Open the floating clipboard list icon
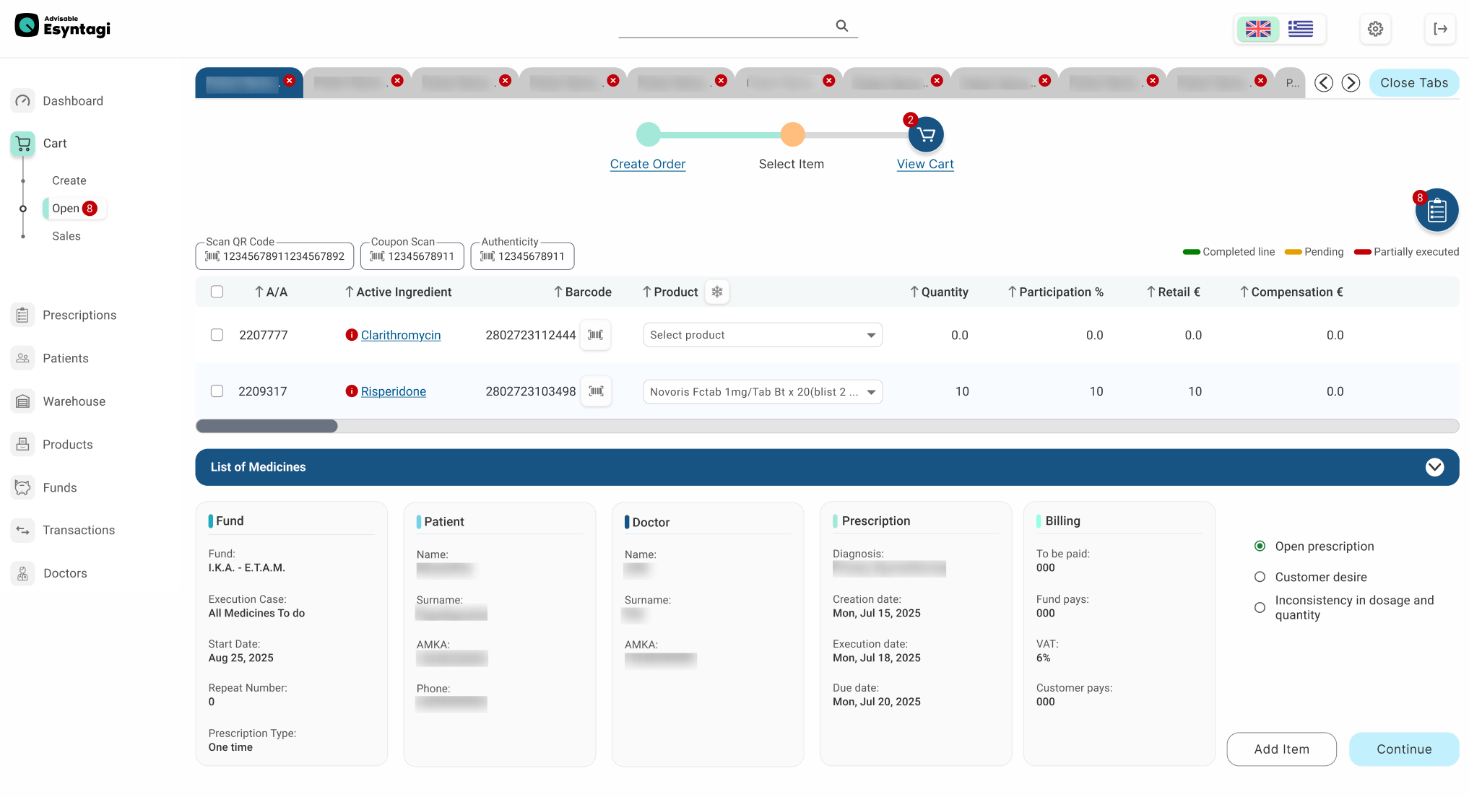1469x797 pixels. pos(1436,210)
